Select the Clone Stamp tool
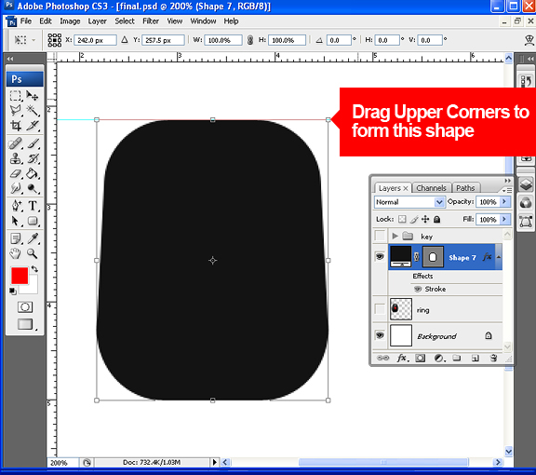The image size is (536, 475). pos(16,158)
